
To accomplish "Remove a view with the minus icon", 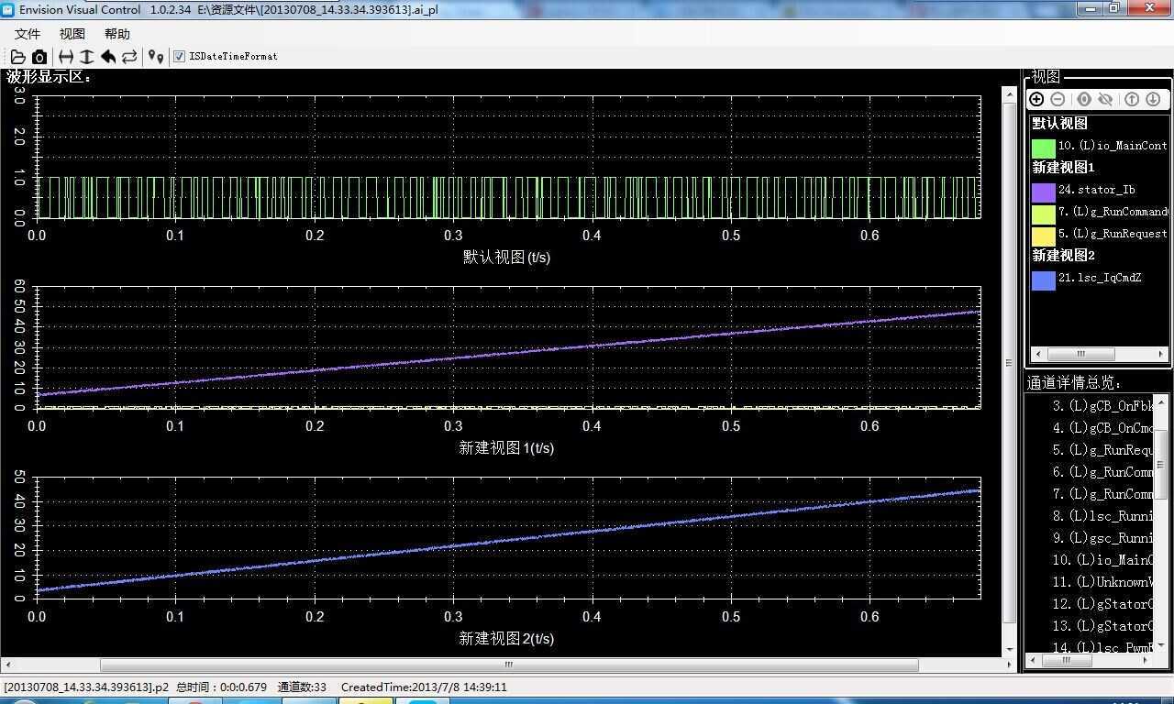I will [x=1058, y=99].
